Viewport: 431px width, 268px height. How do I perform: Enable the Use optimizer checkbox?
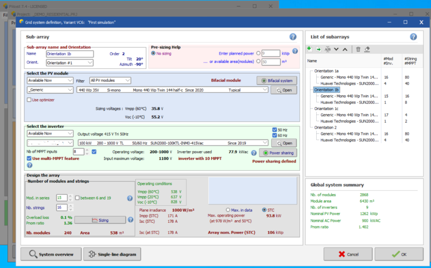point(29,100)
